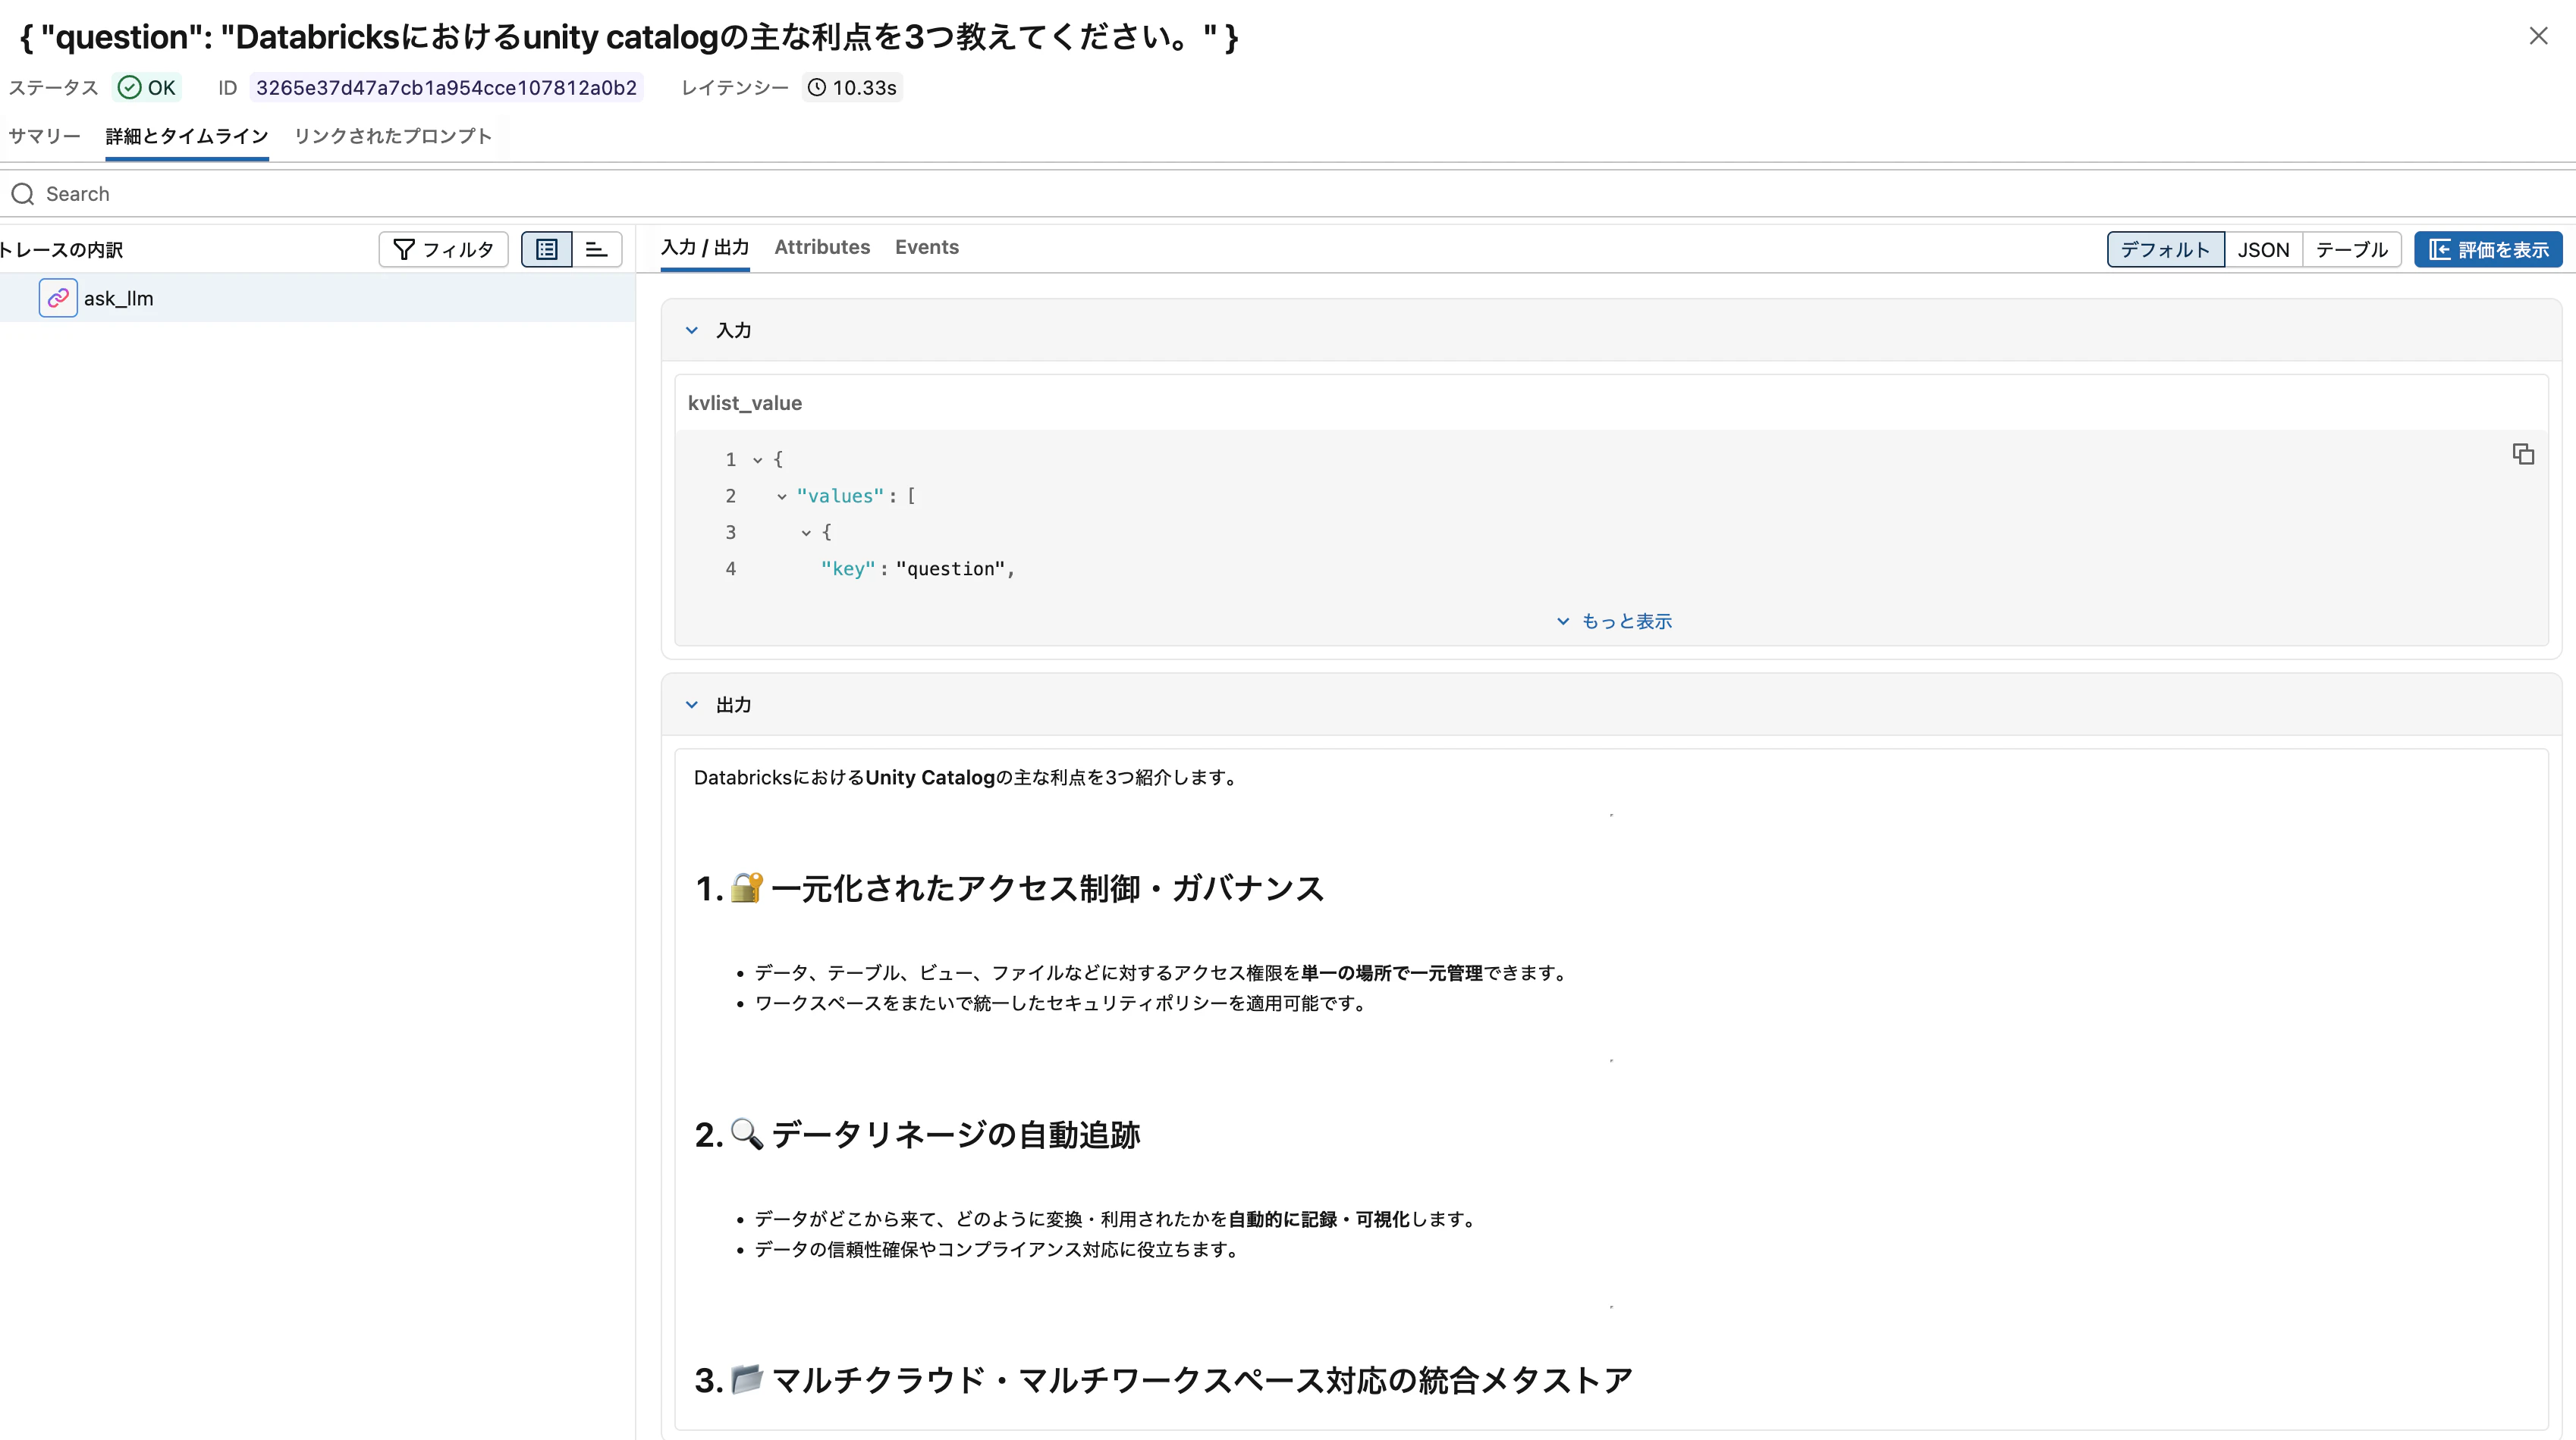This screenshot has width=2576, height=1440.
Task: Click the search magnifier icon
Action: click(22, 193)
